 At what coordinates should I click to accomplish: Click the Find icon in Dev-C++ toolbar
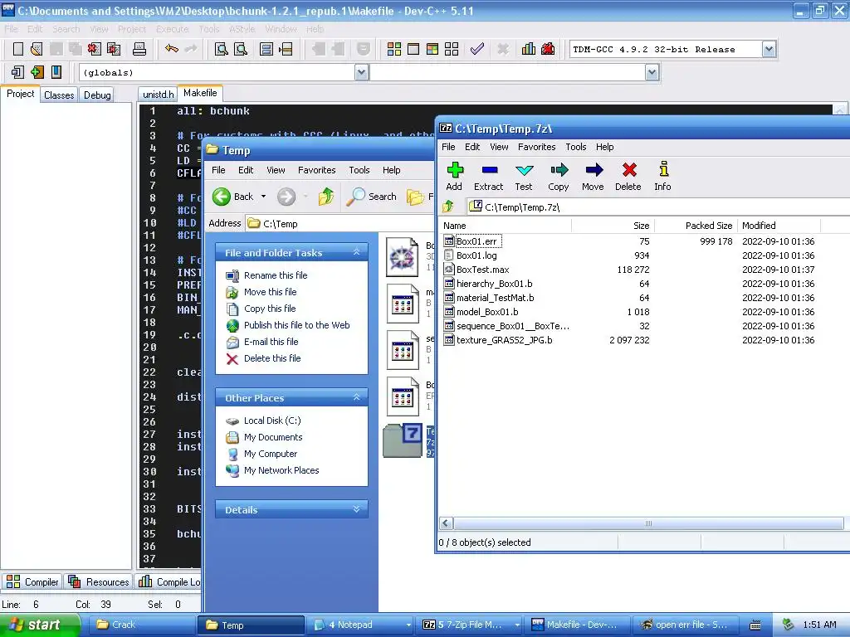point(221,49)
